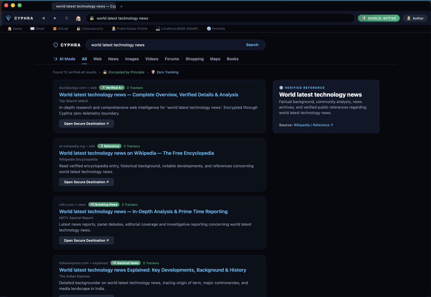Click the lock icon in address bar
This screenshot has height=297, width=431.
[92, 18]
